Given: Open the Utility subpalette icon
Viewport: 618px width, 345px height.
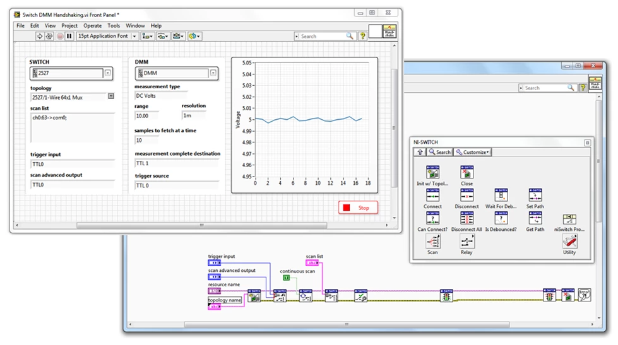Looking at the screenshot, I should click(x=569, y=242).
